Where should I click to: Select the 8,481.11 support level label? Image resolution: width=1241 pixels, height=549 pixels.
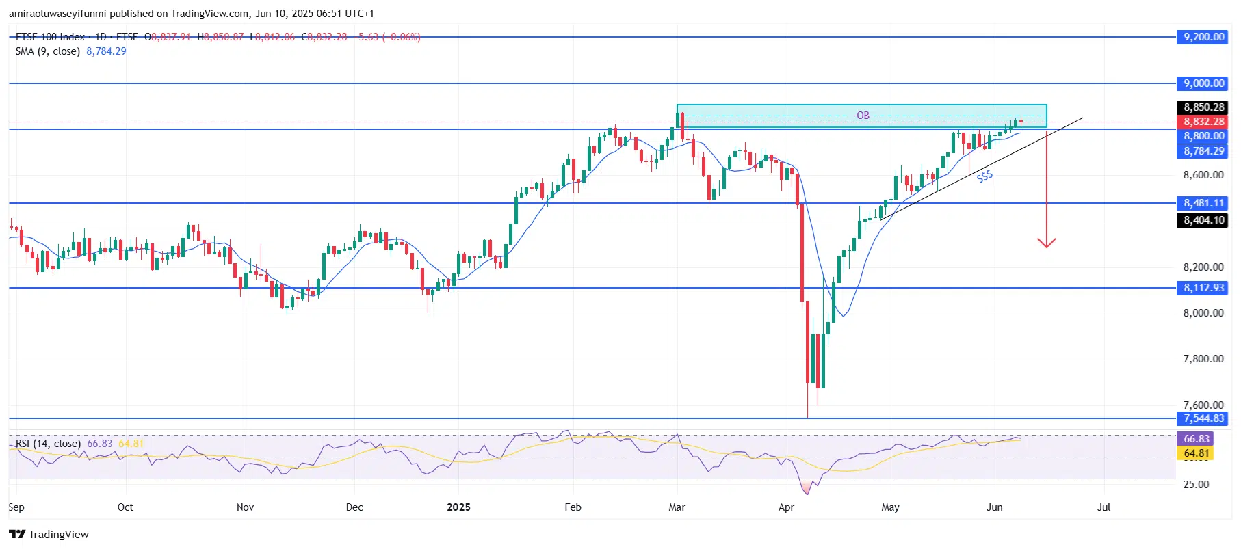tap(1204, 203)
